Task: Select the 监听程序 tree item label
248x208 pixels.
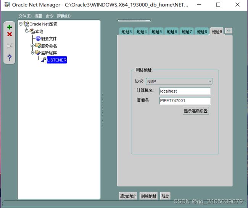Action: pos(49,53)
